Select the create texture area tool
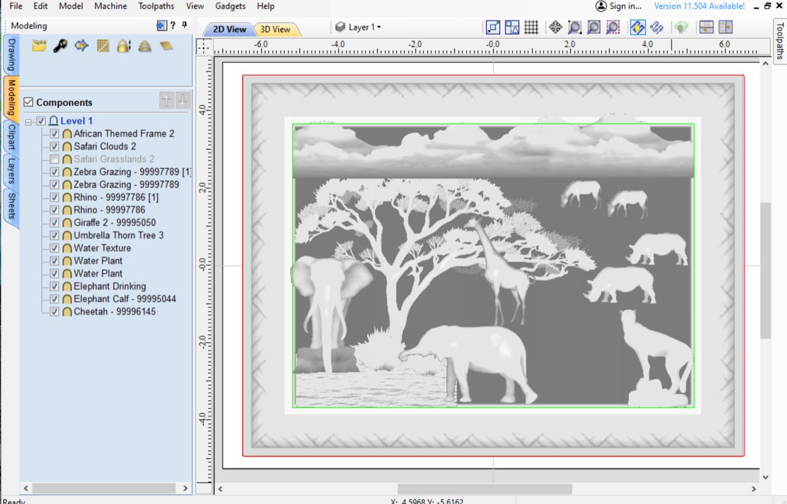 pyautogui.click(x=103, y=45)
